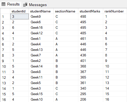Click the sectionName cell in Geek10's row
127x102 pixels.
pyautogui.click(x=66, y=100)
